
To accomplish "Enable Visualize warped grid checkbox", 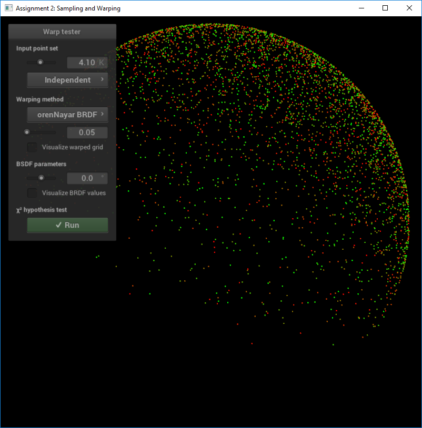I will coord(32,147).
